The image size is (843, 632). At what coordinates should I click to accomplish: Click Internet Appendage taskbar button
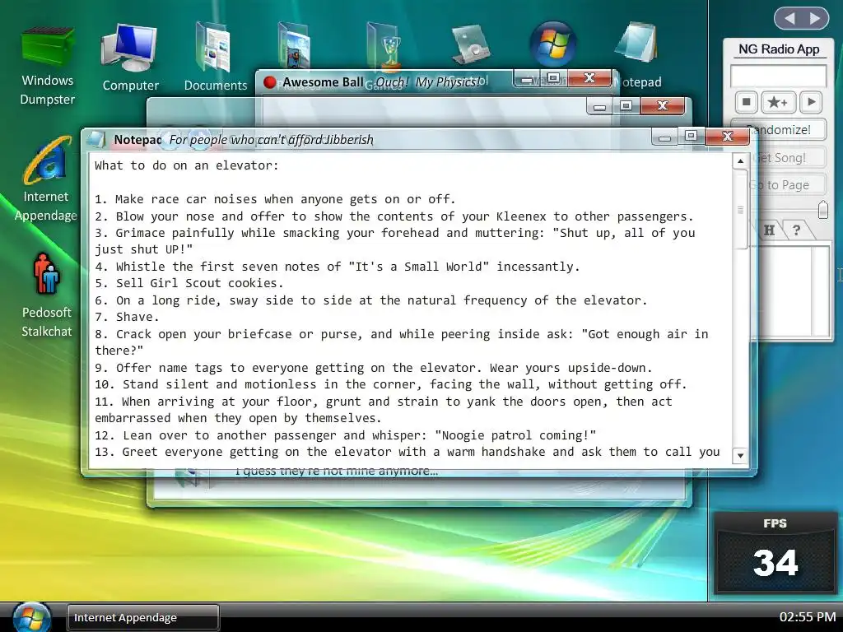pos(142,617)
